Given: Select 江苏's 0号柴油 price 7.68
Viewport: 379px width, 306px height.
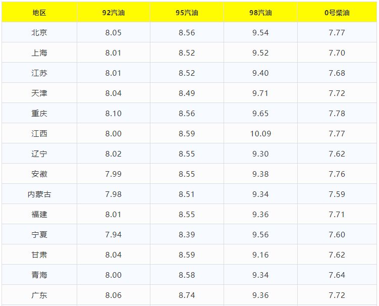Looking at the screenshot, I should (337, 73).
